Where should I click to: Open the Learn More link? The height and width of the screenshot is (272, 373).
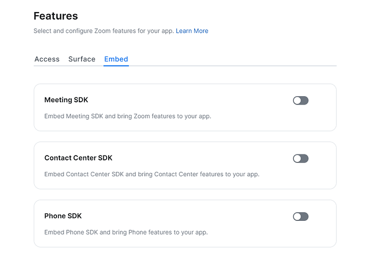(x=192, y=31)
